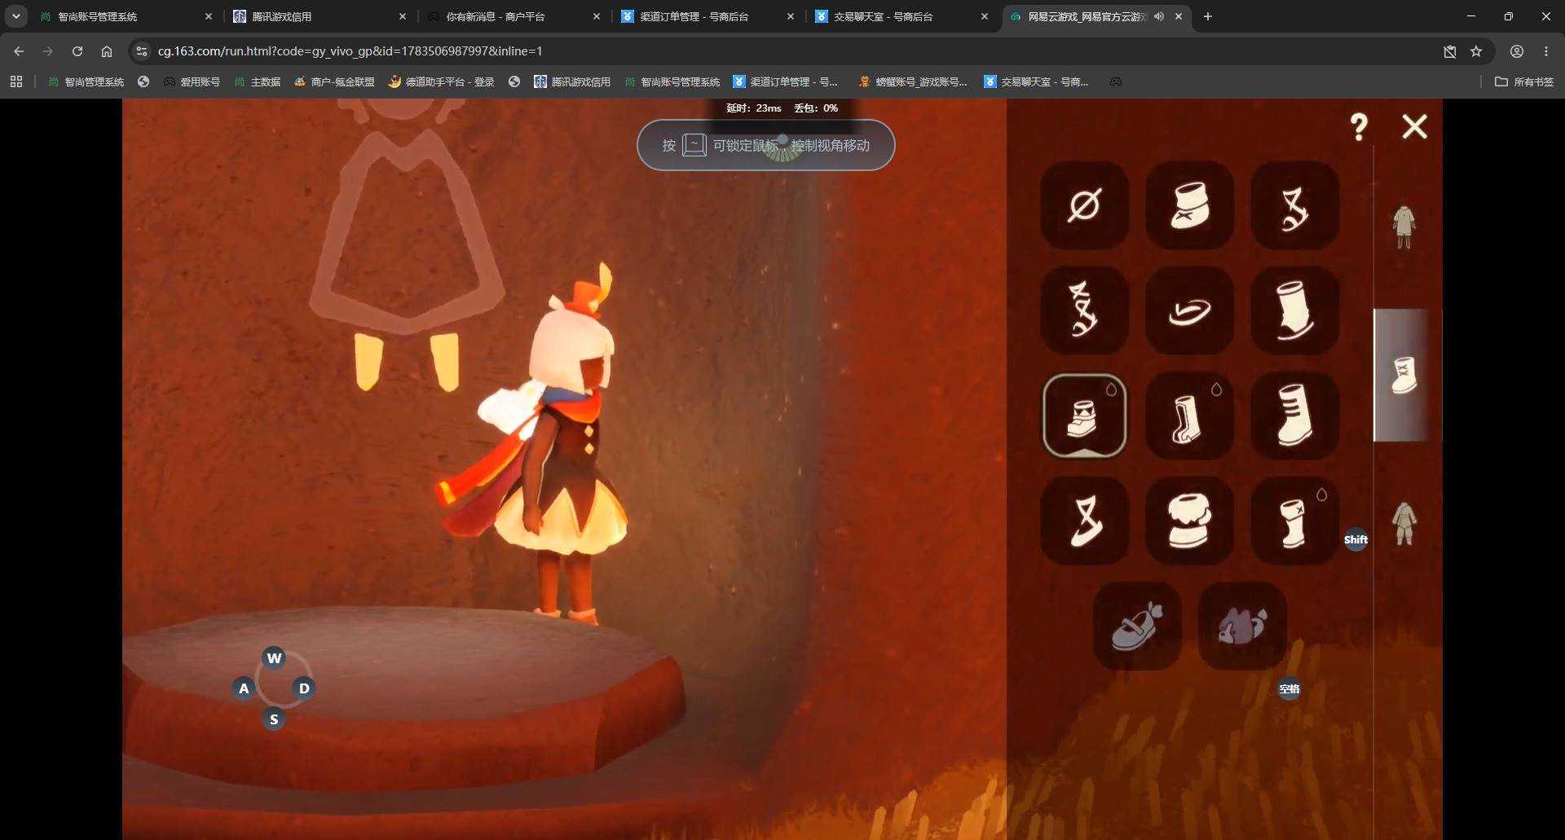Image resolution: width=1565 pixels, height=840 pixels.
Task: Switch to the 渠道订单管理 - 号商后台 tab
Action: (x=708, y=16)
